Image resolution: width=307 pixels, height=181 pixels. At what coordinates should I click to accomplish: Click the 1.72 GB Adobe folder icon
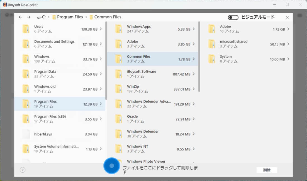212,29
